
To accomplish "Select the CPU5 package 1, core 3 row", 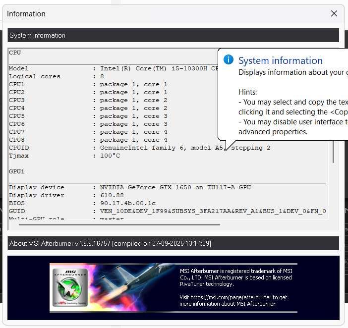I will tap(88, 116).
